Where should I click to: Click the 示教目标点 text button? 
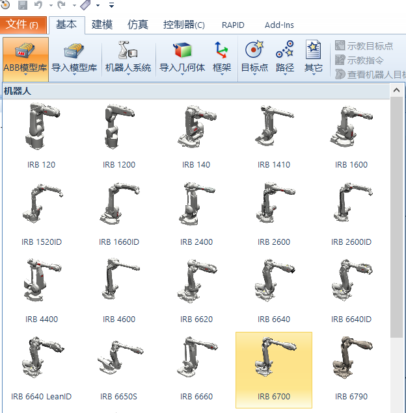370,46
